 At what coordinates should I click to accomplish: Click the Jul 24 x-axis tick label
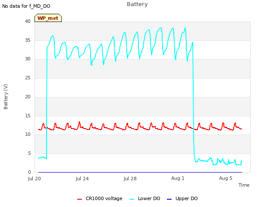coord(82,179)
